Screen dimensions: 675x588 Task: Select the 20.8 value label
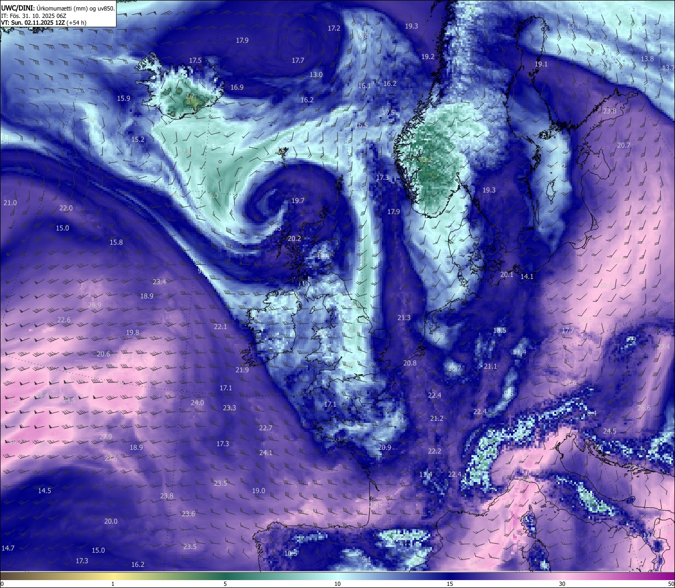pos(410,363)
